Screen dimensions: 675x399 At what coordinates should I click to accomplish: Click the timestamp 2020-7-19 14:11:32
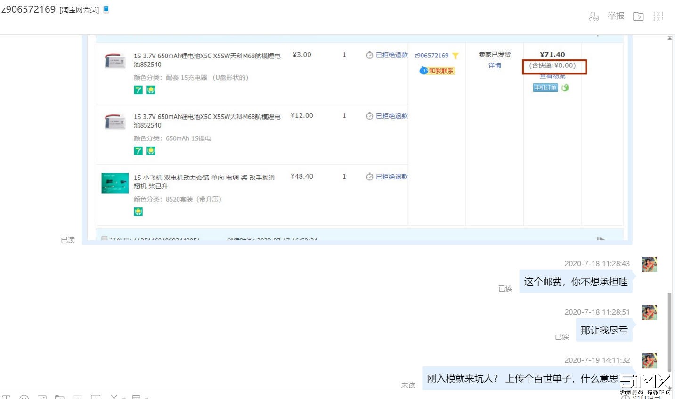point(597,360)
